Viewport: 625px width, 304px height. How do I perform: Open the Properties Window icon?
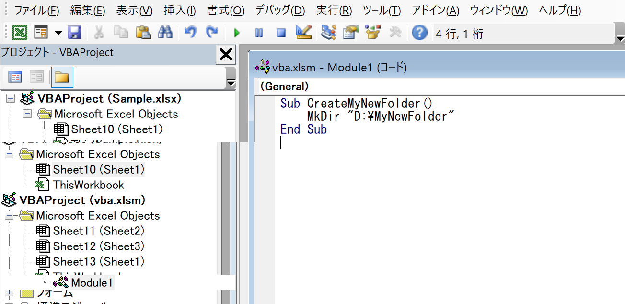tap(351, 33)
